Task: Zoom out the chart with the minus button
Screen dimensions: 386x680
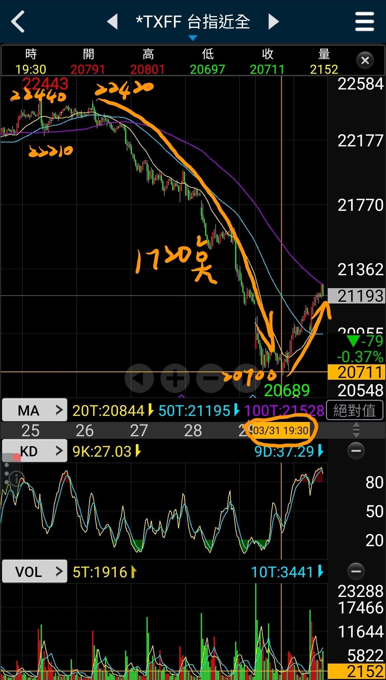Action: point(211,378)
